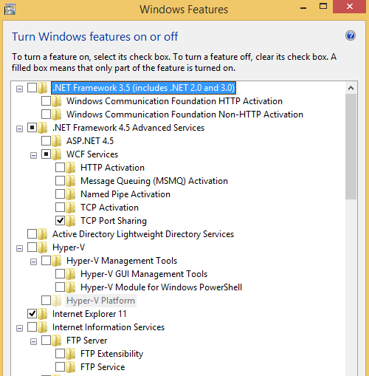Collapse the Hyper-V Management Tools node

coord(33,262)
